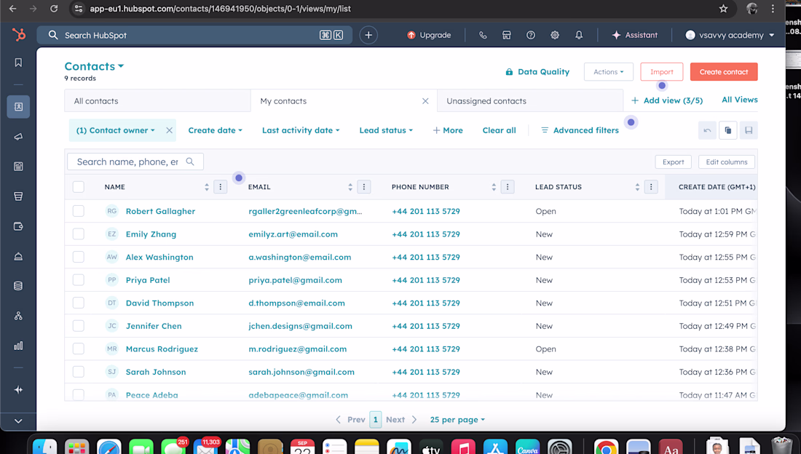This screenshot has width=801, height=454.
Task: Click the Import button
Action: [661, 72]
